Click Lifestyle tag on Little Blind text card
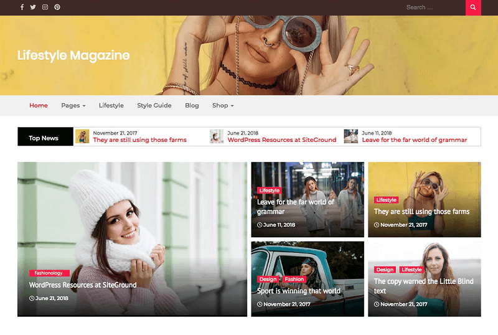 point(411,270)
